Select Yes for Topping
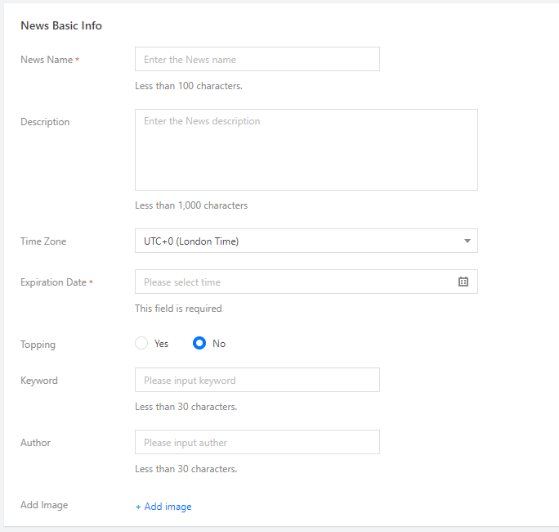 (141, 344)
